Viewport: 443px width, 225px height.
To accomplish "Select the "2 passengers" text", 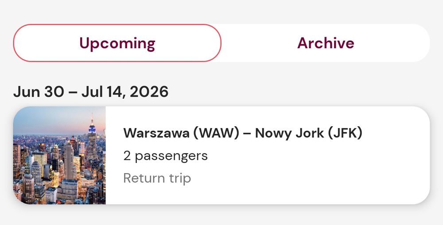I will click(x=165, y=156).
